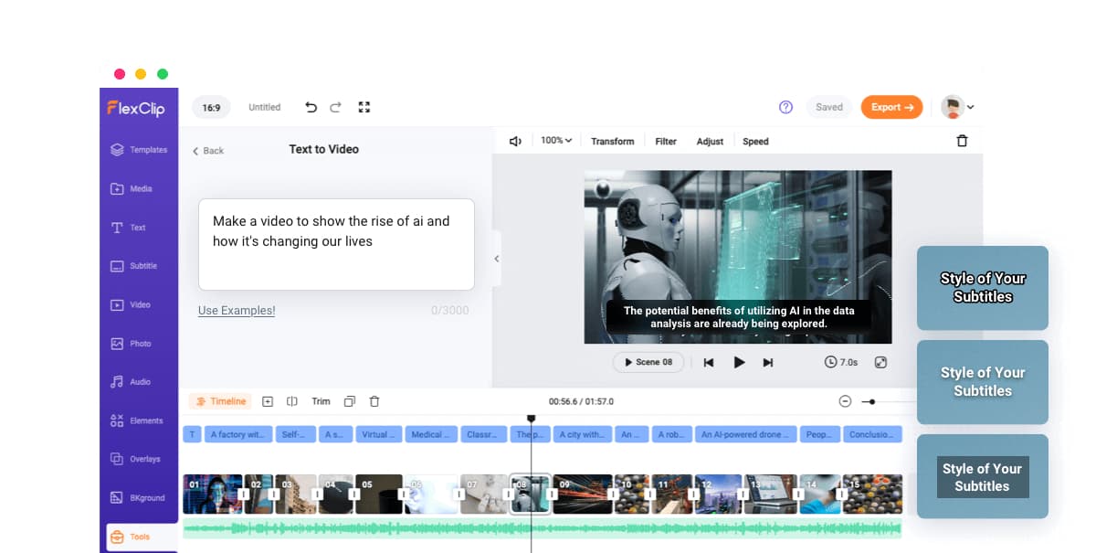Collapse the side panel with arrow handle
The width and height of the screenshot is (1096, 553).
[x=496, y=259]
